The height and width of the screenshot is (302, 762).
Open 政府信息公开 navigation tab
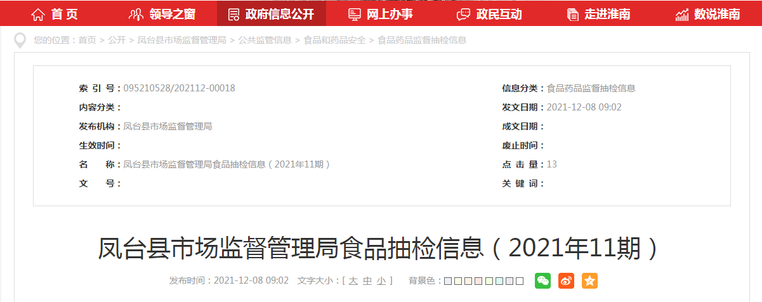click(271, 14)
